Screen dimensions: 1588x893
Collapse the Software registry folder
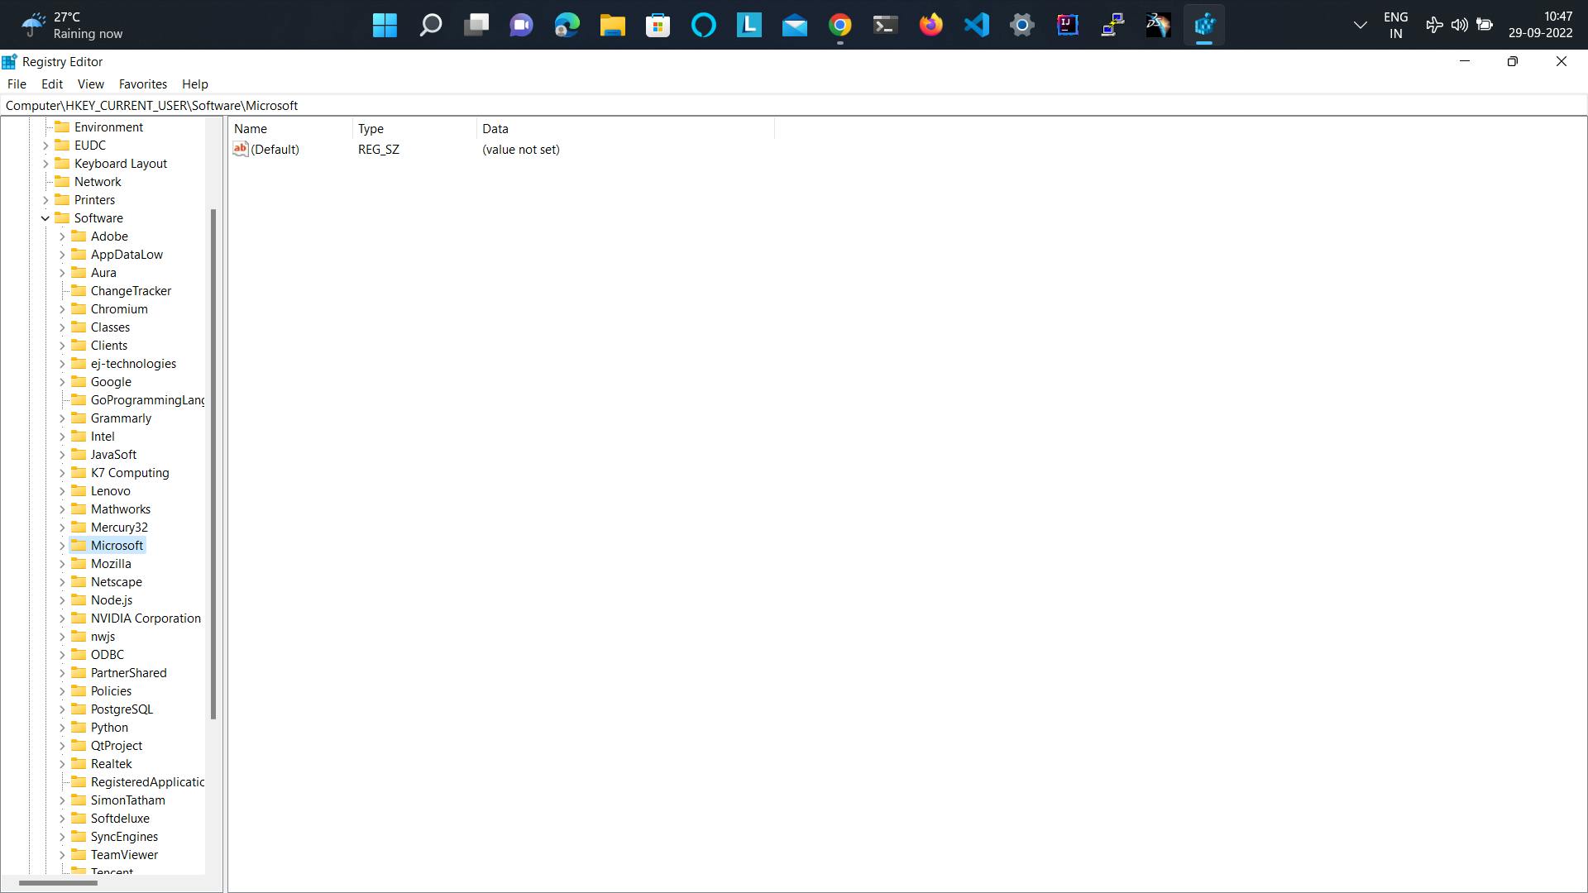pos(45,217)
